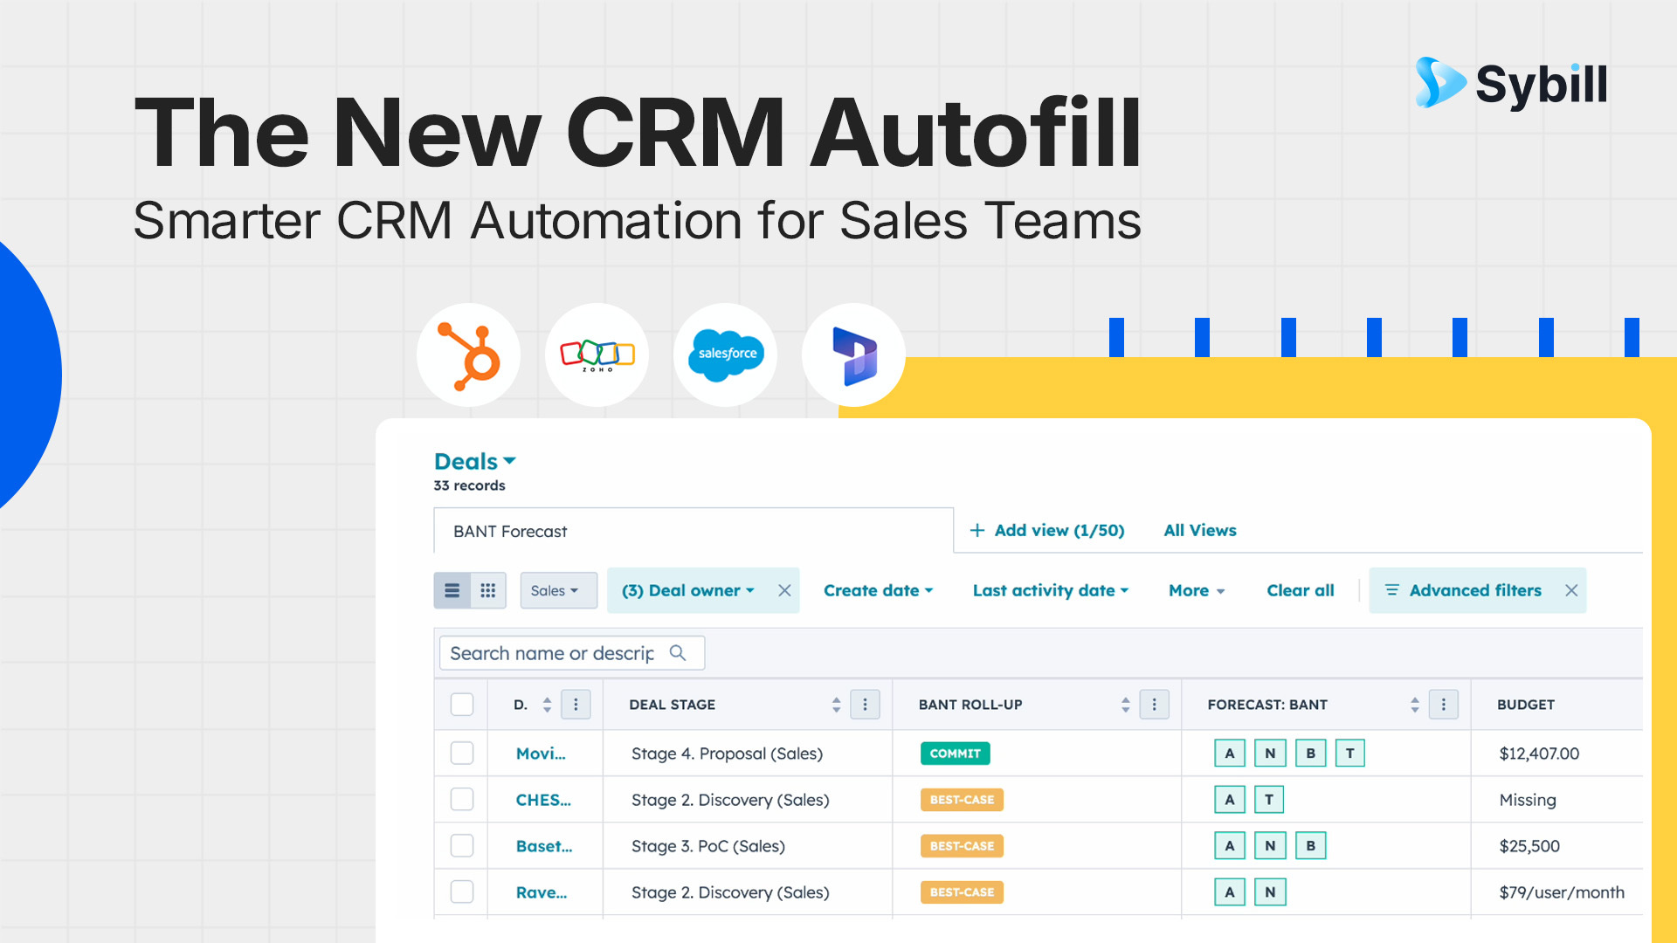Sort by BANT Roll-Up column

tap(1125, 704)
